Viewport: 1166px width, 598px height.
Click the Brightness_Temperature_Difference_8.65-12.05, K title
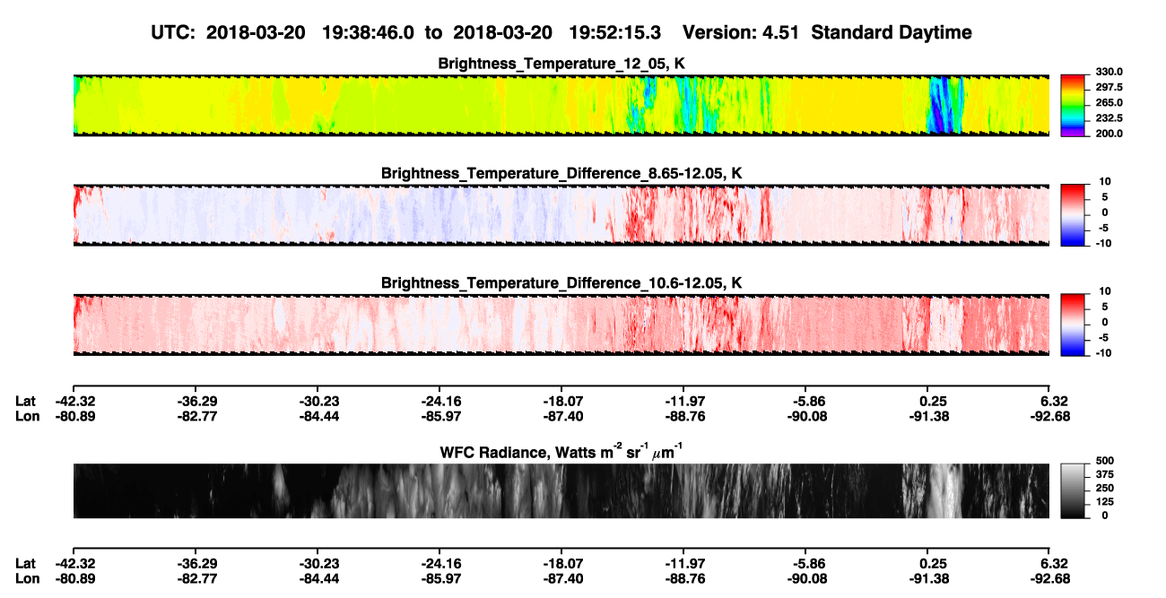click(561, 173)
